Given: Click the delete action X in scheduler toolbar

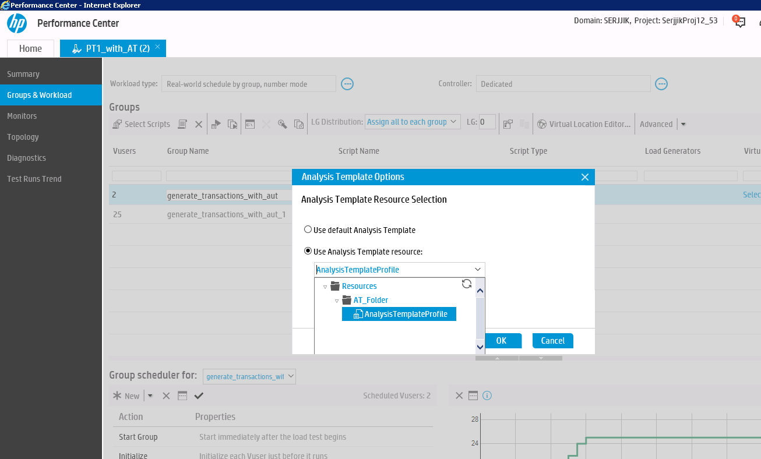Looking at the screenshot, I should [166, 396].
